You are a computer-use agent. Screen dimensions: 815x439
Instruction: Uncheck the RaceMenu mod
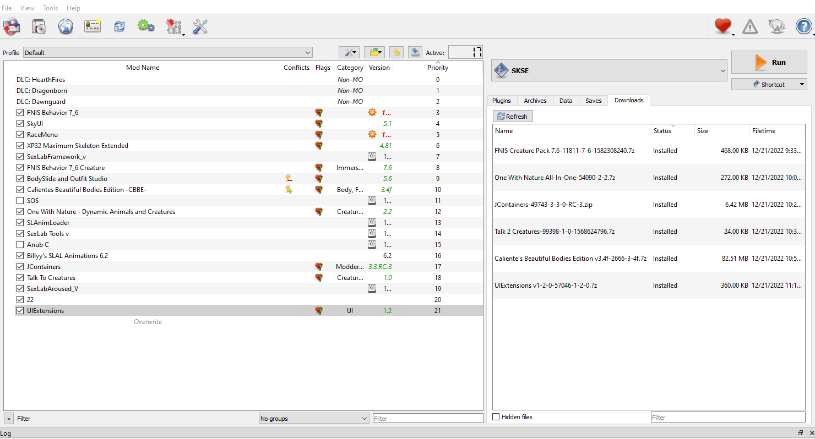click(20, 135)
